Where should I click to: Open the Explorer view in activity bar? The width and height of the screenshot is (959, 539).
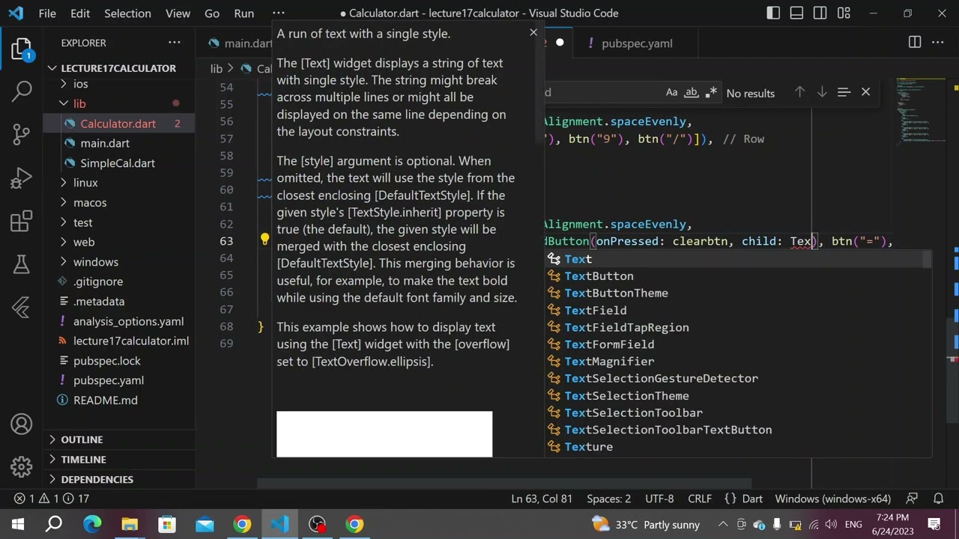(22, 50)
